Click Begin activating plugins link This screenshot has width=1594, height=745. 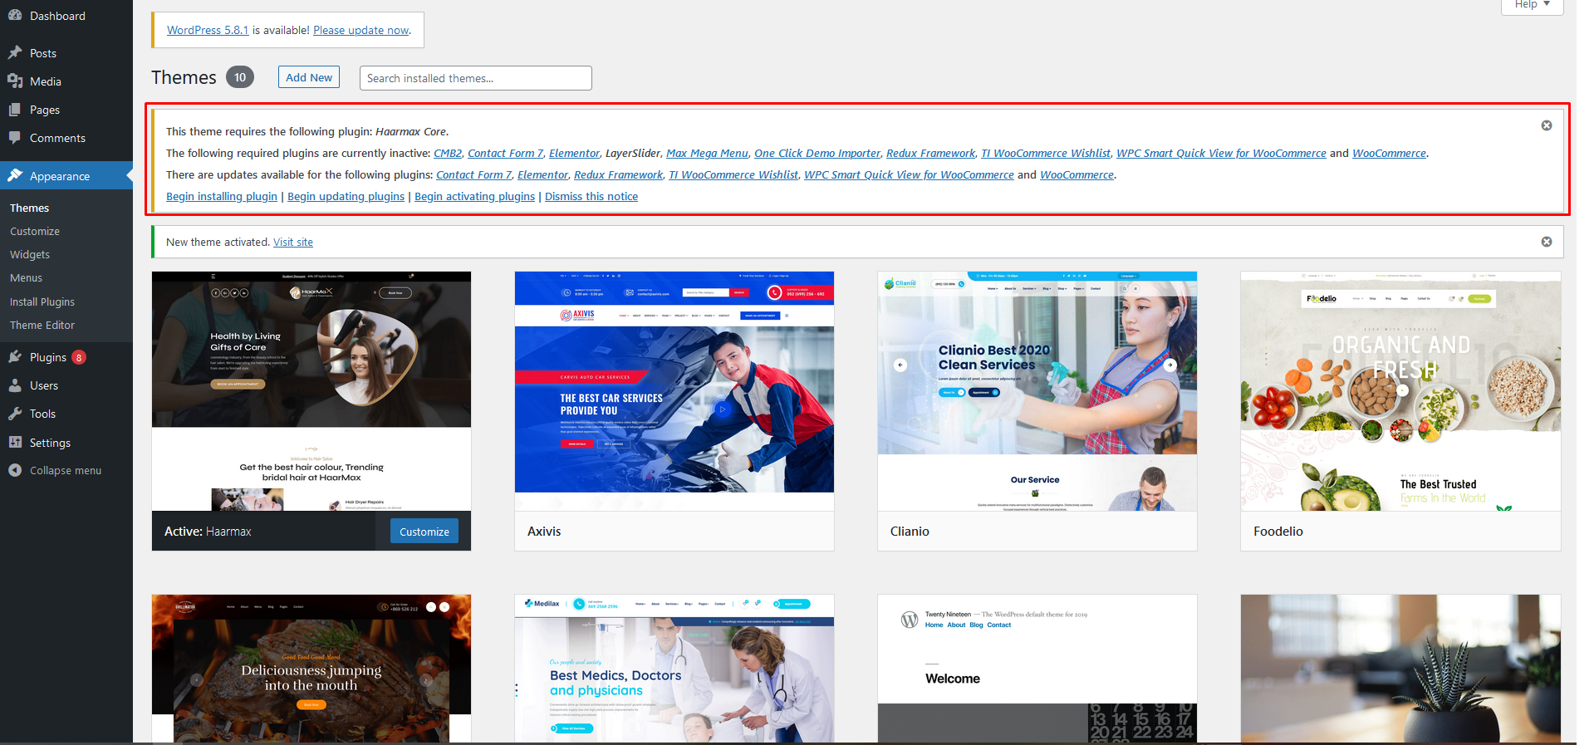pyautogui.click(x=474, y=196)
